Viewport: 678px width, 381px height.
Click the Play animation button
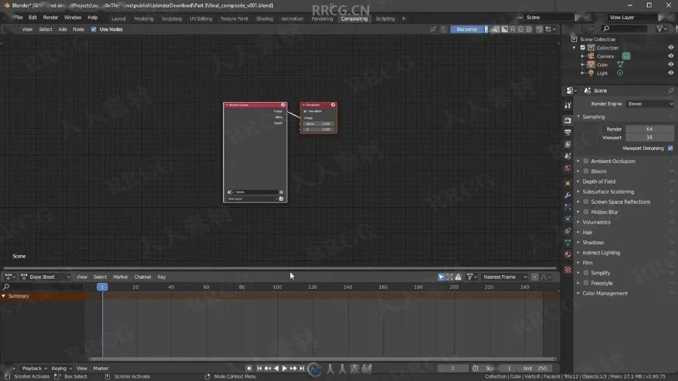(284, 368)
